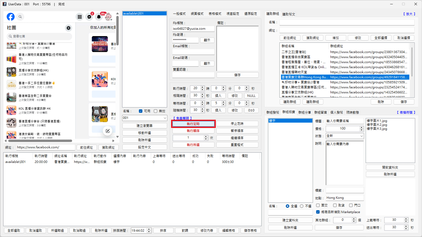422x237 pixels.
Task: Increase the 其他群組 count stepper
Action: (x=354, y=219)
